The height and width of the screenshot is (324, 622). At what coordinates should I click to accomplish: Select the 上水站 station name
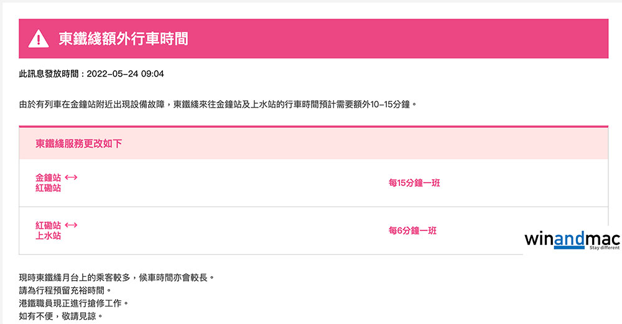[49, 236]
